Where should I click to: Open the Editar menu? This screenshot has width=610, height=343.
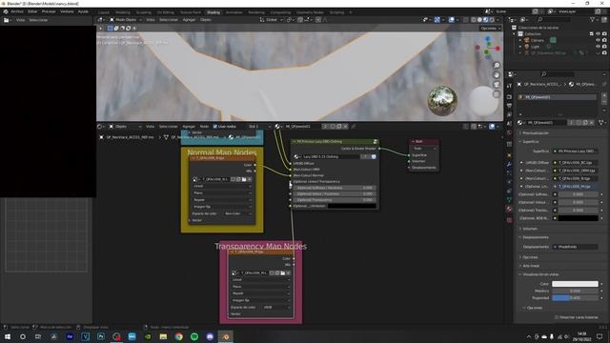tap(32, 11)
